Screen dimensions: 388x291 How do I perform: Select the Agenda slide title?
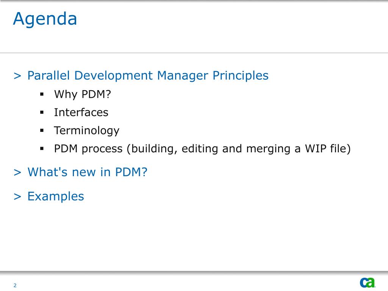[45, 19]
